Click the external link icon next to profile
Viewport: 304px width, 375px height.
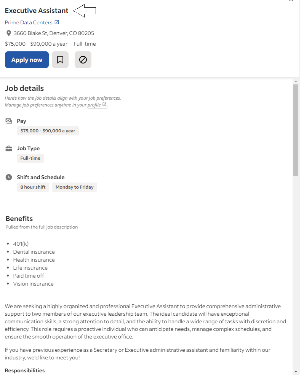(104, 104)
